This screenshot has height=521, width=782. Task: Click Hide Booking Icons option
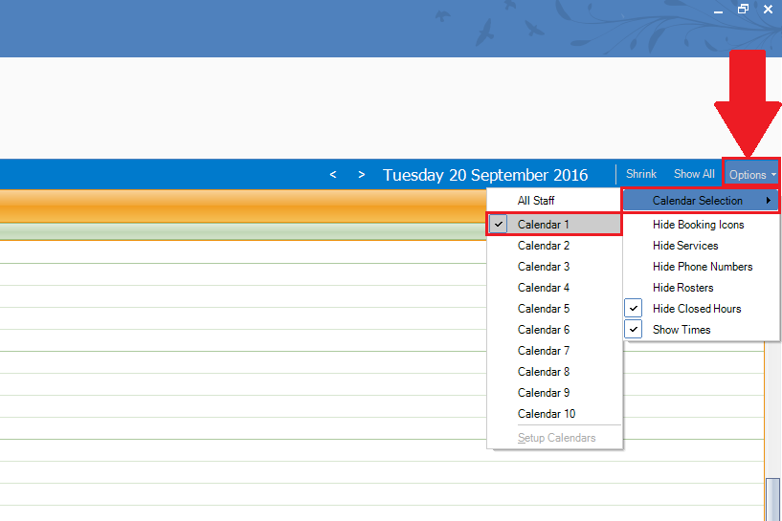click(698, 225)
